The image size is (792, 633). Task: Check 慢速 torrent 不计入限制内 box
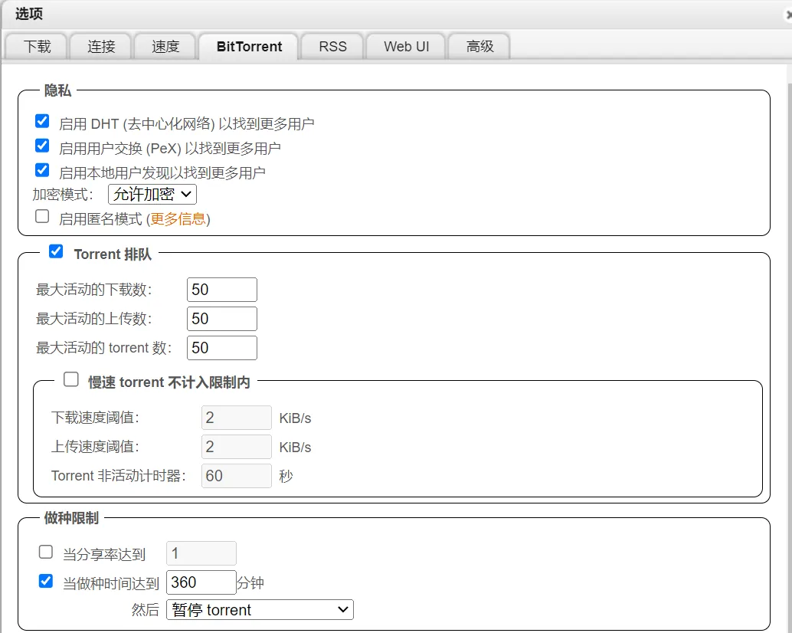[71, 379]
